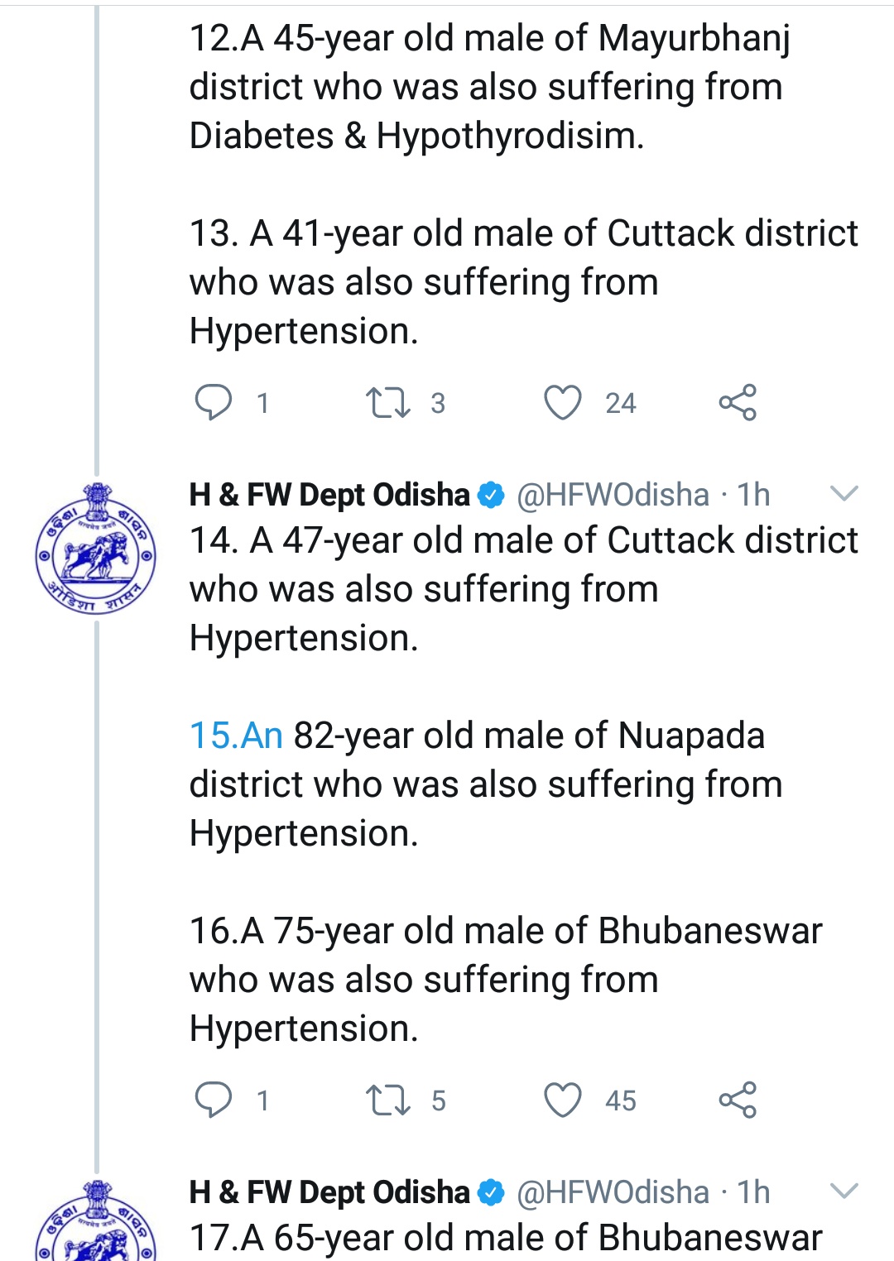Share the tweet about the 41-year old male
Image resolution: width=894 pixels, height=1261 pixels.
(738, 403)
